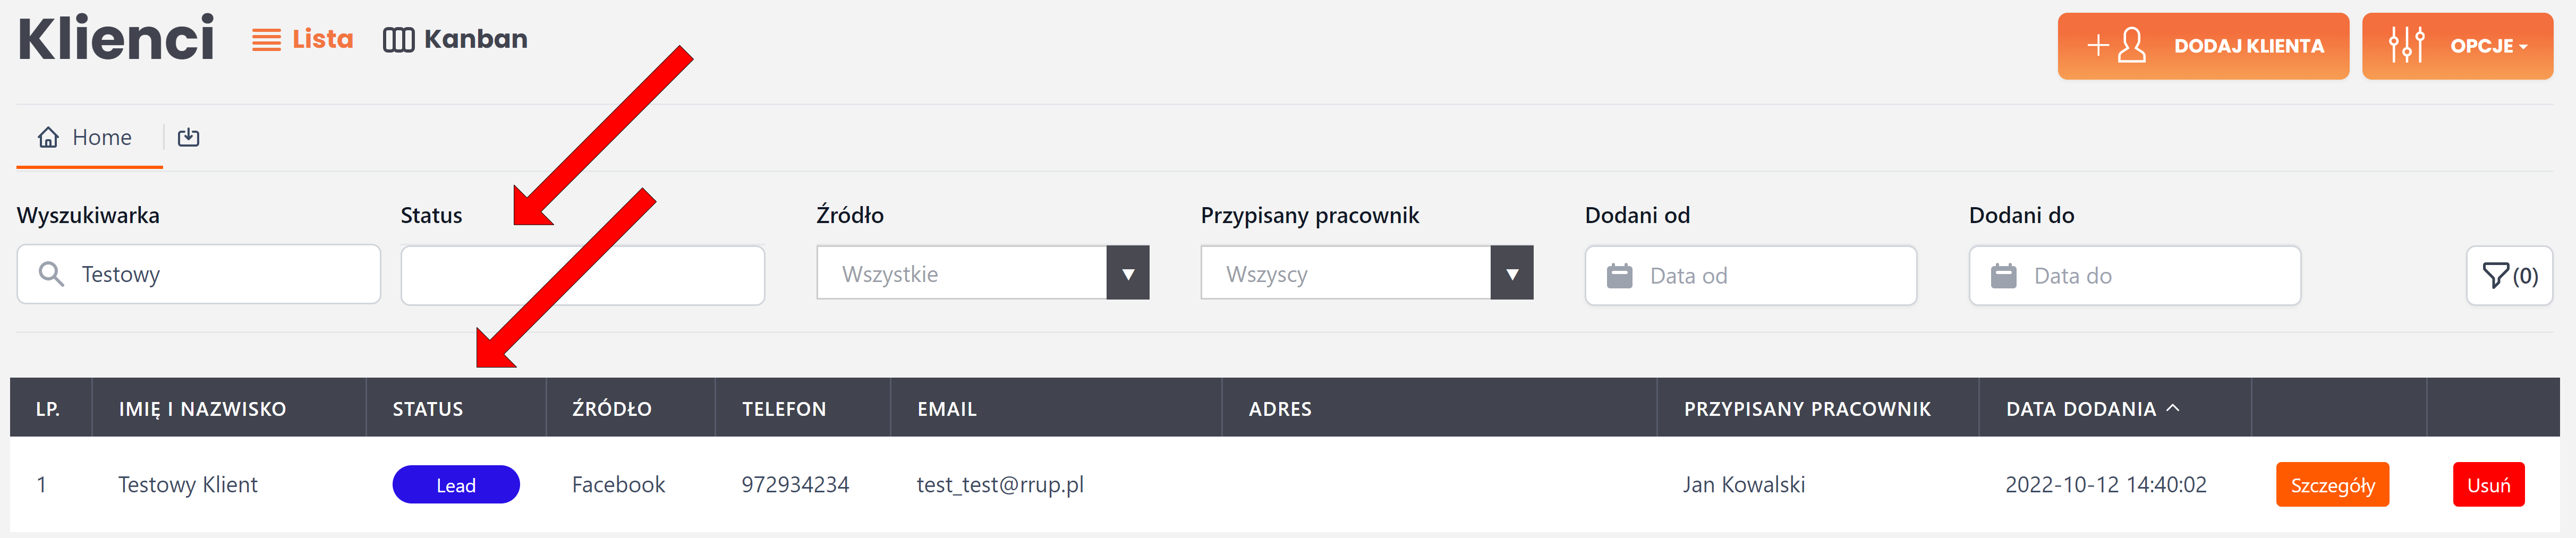This screenshot has width=2576, height=538.
Task: Click the magnifier search icon
Action: [51, 274]
